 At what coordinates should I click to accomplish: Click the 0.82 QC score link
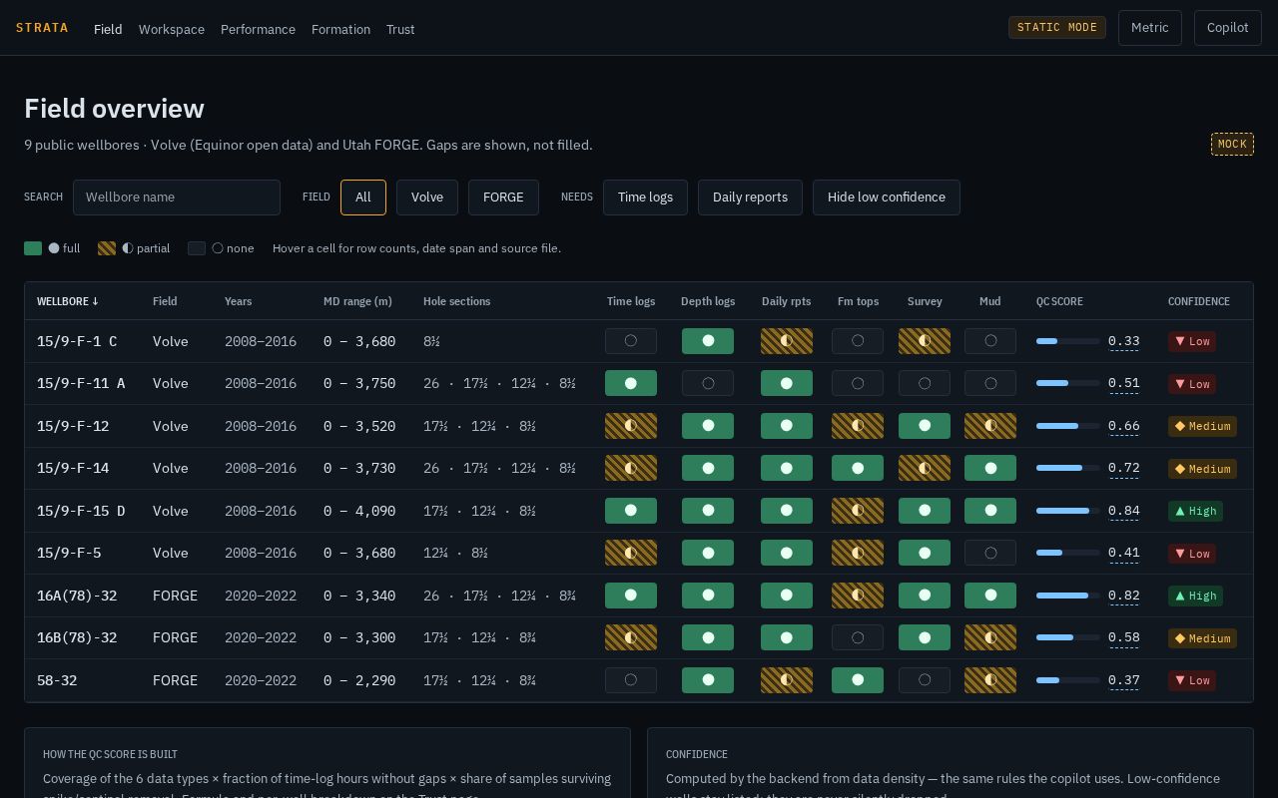click(x=1124, y=596)
